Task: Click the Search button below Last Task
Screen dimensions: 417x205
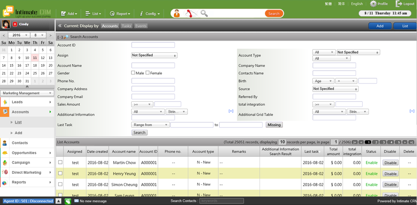Action: 139,133
